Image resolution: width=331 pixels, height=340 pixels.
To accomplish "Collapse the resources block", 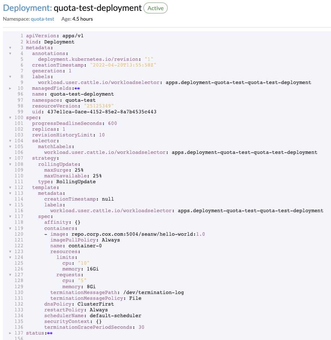I will [x=10, y=251].
